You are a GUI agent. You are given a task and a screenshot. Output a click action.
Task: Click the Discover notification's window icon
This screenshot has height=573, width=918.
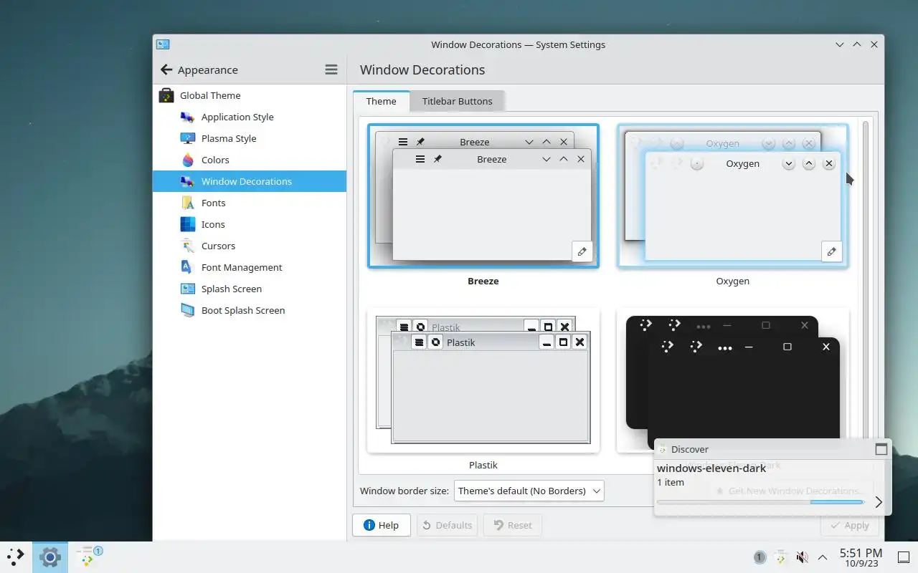[x=881, y=449]
